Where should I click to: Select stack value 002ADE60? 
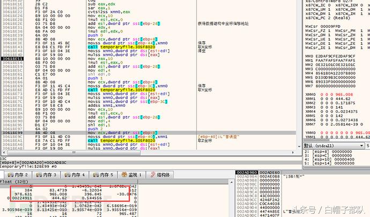point(270,173)
